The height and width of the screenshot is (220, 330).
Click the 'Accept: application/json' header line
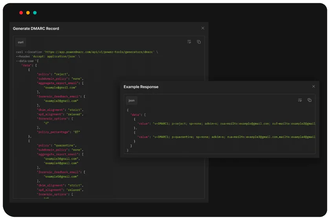coord(48,57)
